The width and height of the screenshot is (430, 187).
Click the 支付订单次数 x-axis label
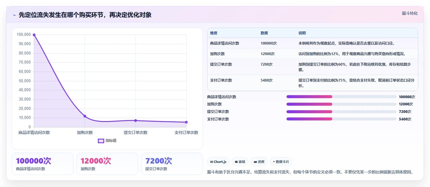(x=186, y=132)
